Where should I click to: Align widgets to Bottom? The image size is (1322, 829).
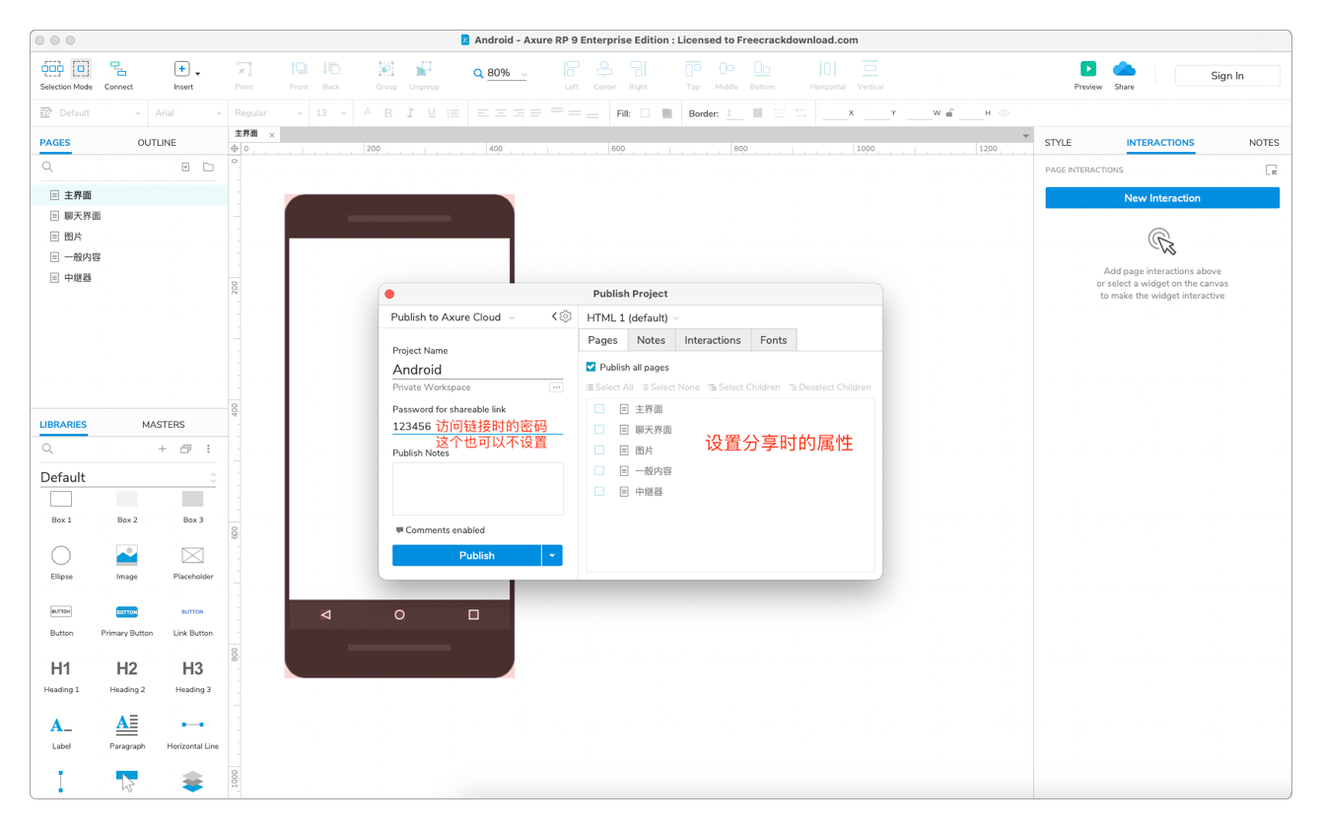pyautogui.click(x=762, y=69)
